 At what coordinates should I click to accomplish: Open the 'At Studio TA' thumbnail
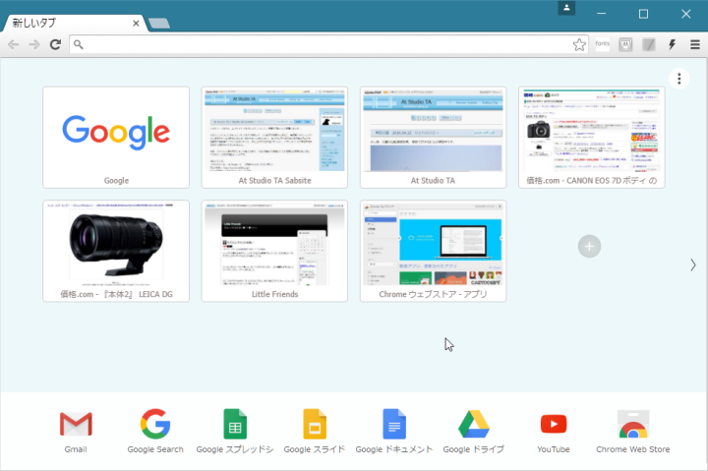coord(433,138)
